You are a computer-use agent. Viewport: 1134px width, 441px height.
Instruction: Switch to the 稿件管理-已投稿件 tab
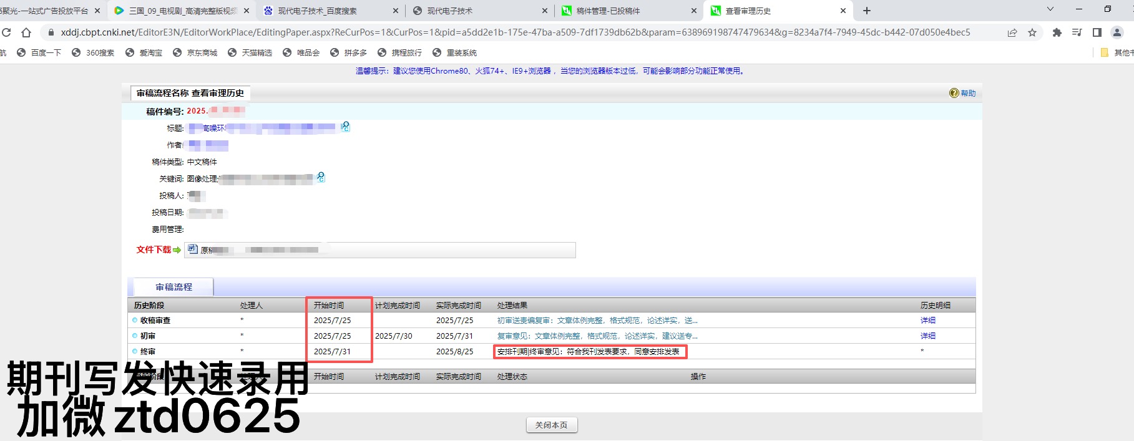607,11
